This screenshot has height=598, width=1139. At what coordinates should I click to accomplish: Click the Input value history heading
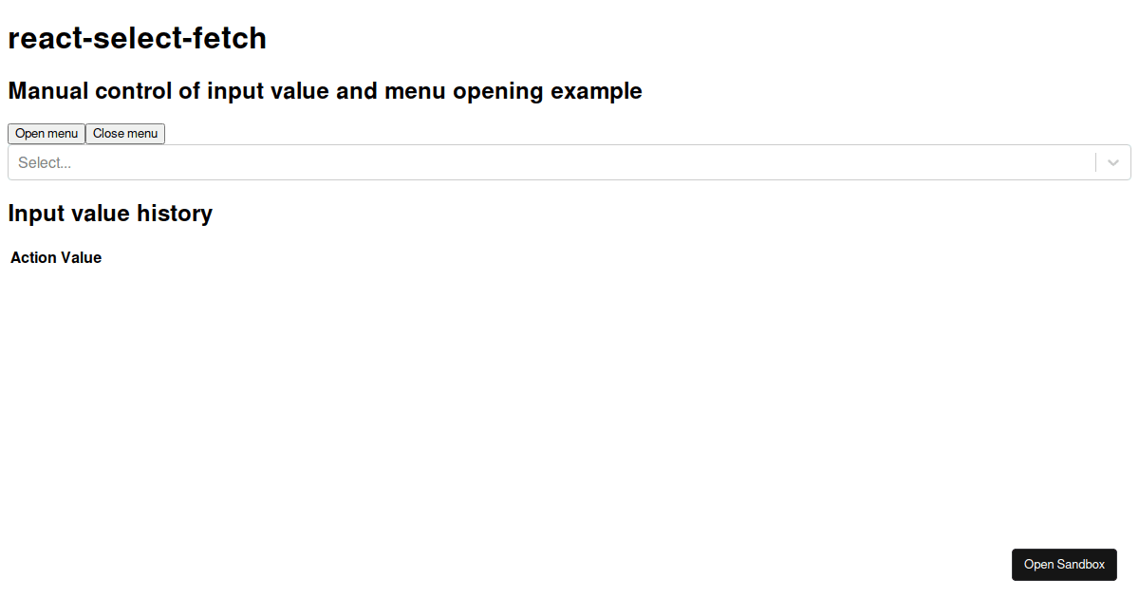pyautogui.click(x=110, y=213)
